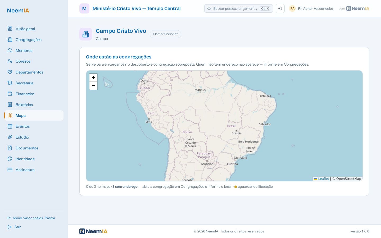Click the Sair logout icon
Viewport: 381px width, 238px height.
coord(10,227)
